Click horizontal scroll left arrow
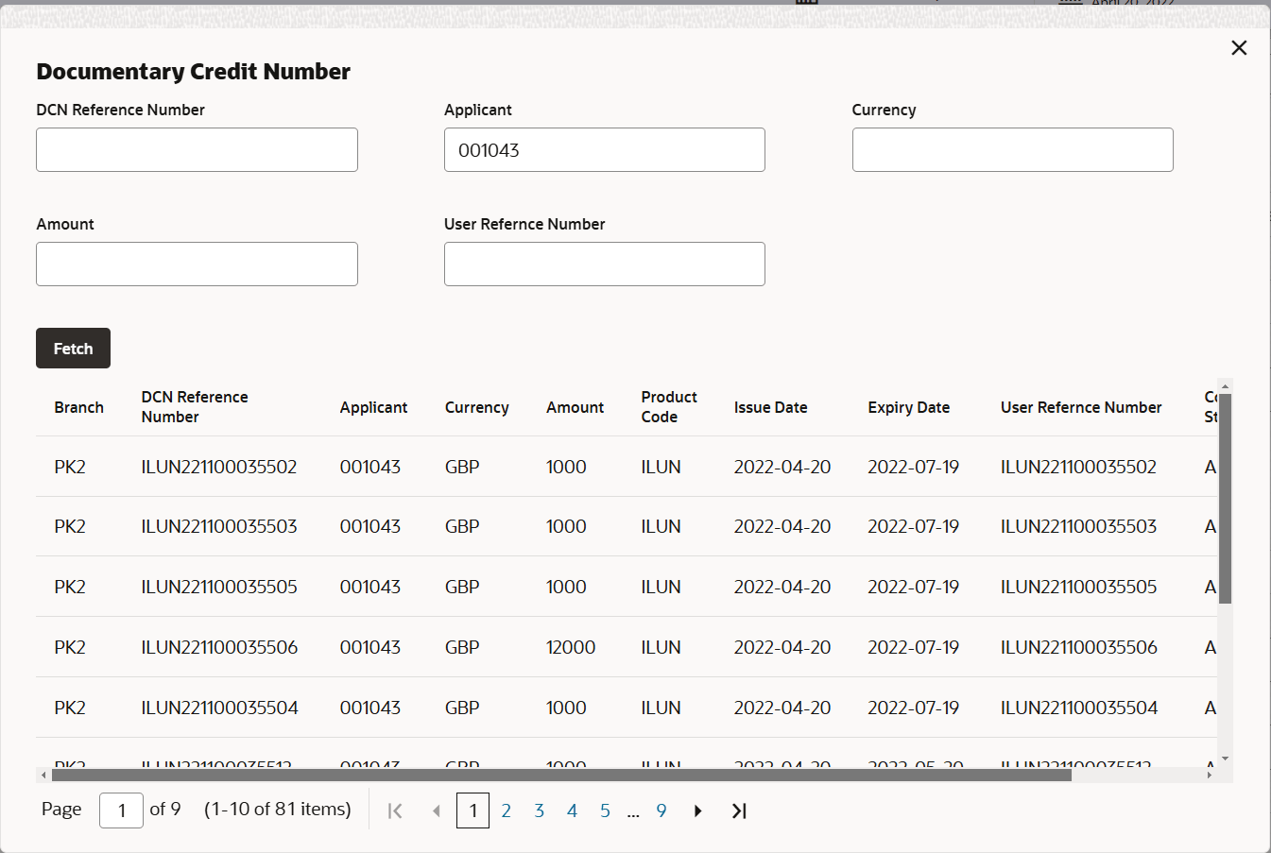 point(43,776)
